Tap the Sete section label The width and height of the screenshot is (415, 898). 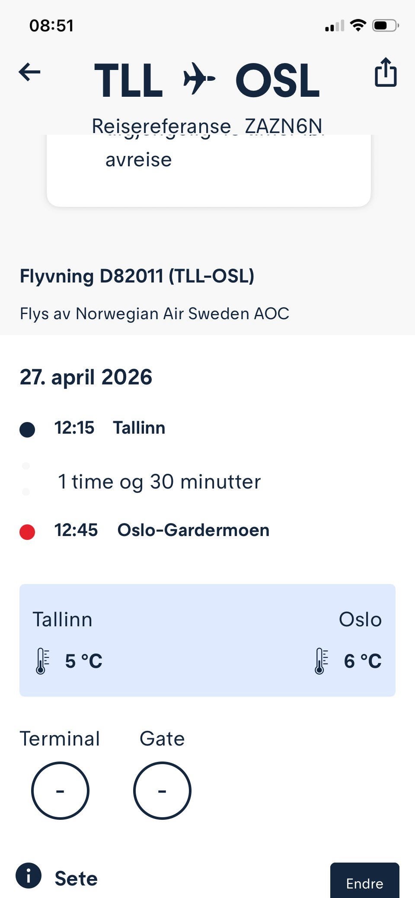point(76,879)
